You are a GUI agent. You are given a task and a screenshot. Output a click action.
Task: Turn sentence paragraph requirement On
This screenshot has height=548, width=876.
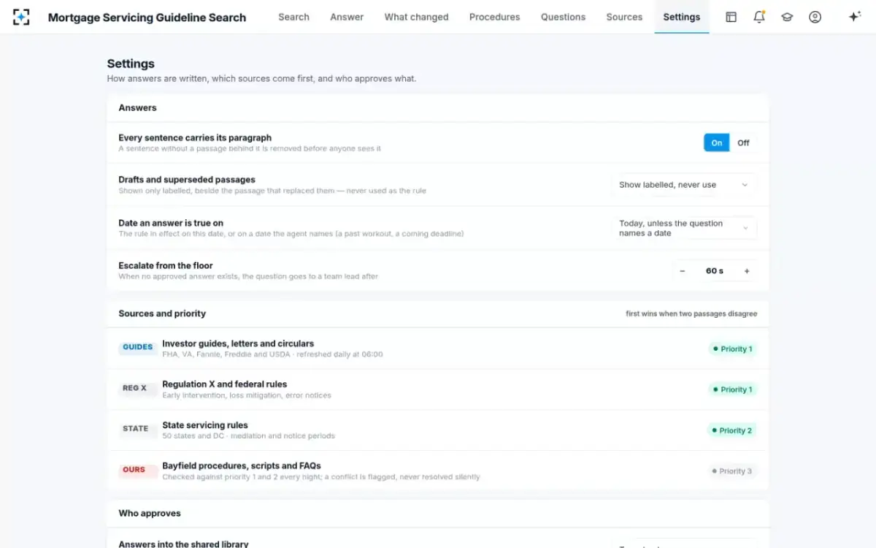click(717, 143)
